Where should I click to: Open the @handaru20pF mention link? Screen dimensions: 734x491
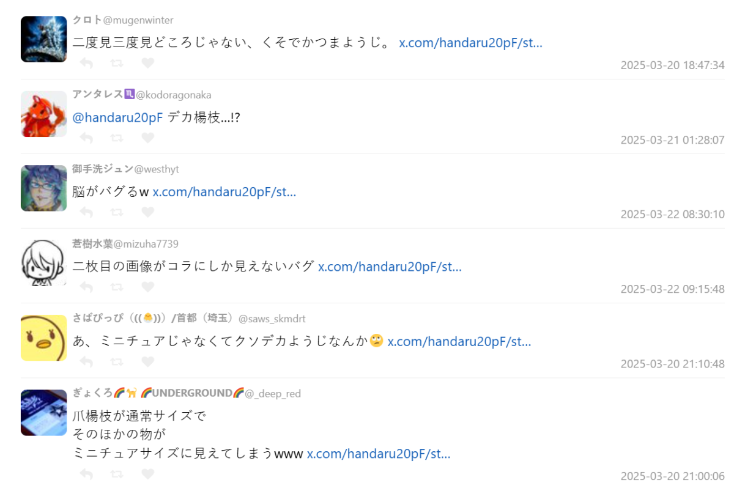tap(118, 118)
